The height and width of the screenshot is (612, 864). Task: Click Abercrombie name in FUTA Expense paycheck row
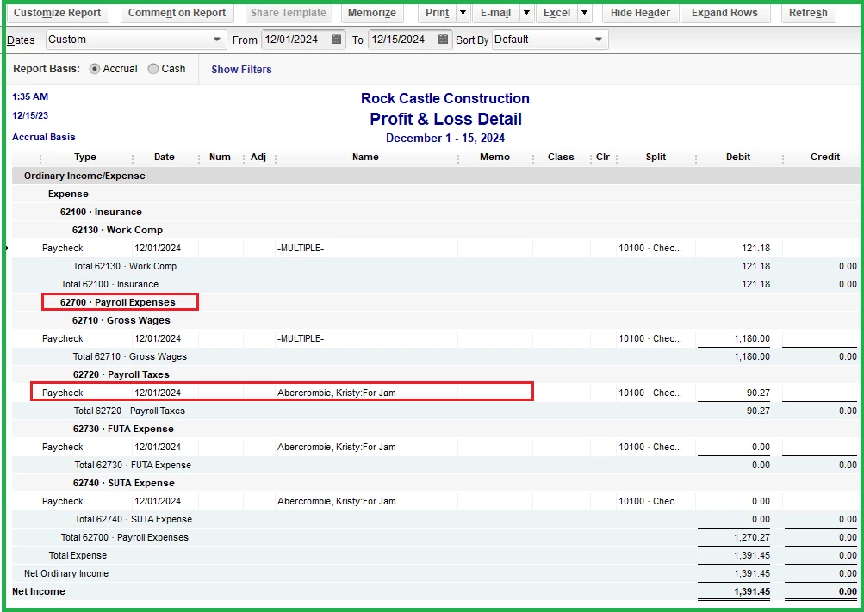pyautogui.click(x=337, y=447)
